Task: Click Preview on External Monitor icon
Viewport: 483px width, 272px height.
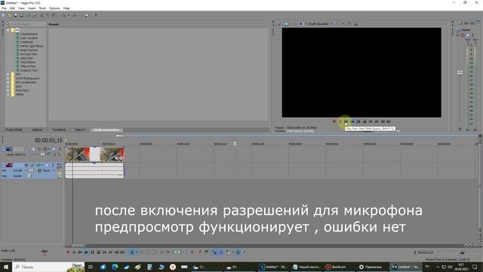Action: [x=286, y=23]
